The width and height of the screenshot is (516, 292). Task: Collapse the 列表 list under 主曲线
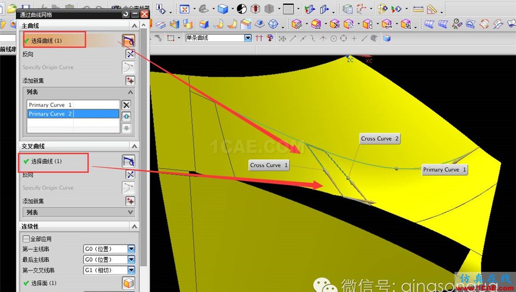tap(131, 92)
